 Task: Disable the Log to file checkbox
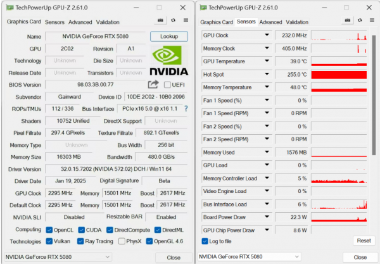click(x=205, y=241)
